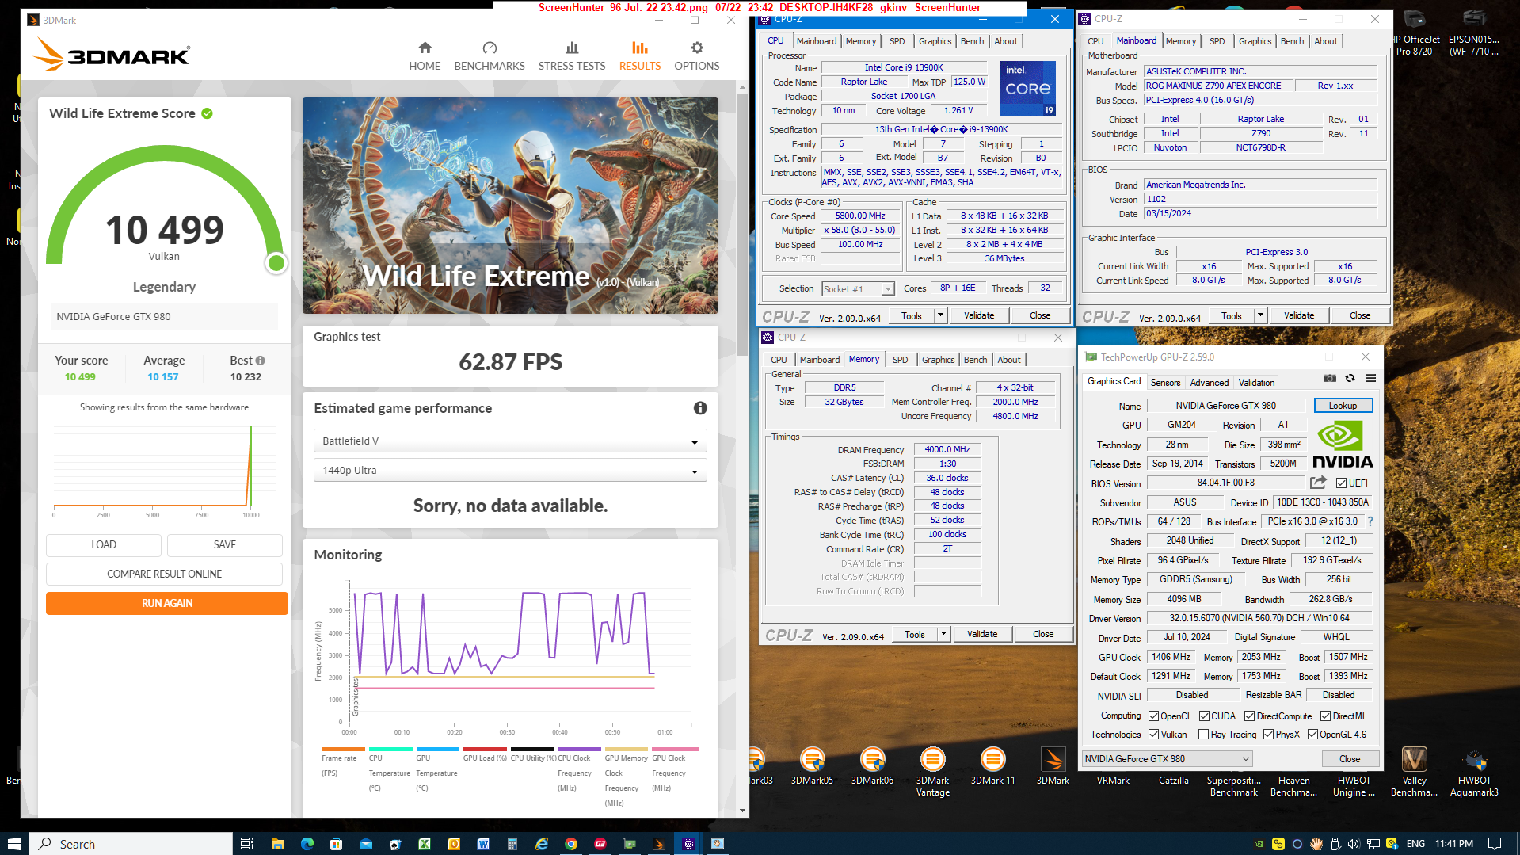Click the green score gauge indicator knob
Image resolution: width=1520 pixels, height=855 pixels.
(x=276, y=263)
